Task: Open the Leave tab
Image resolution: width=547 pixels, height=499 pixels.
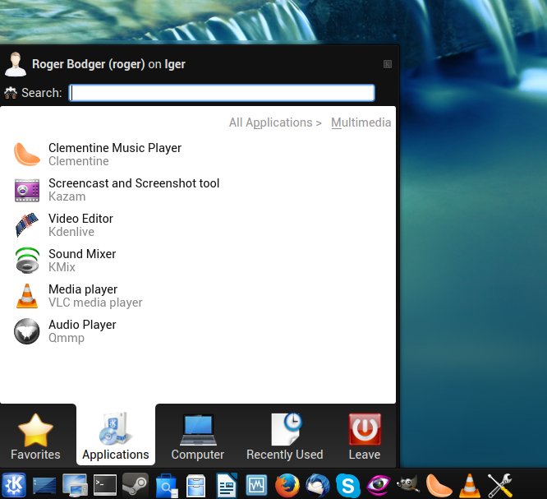Action: (x=365, y=437)
